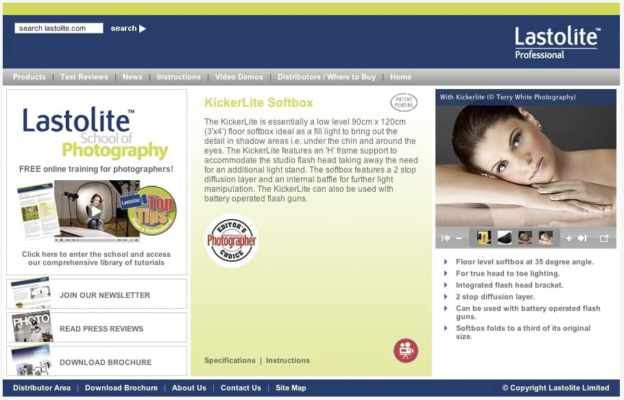
Task: Click the Lastolite Professional logo
Action: coord(557,42)
